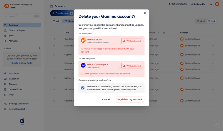
Task: Star the Michael- row with empty star
Action: [54, 78]
